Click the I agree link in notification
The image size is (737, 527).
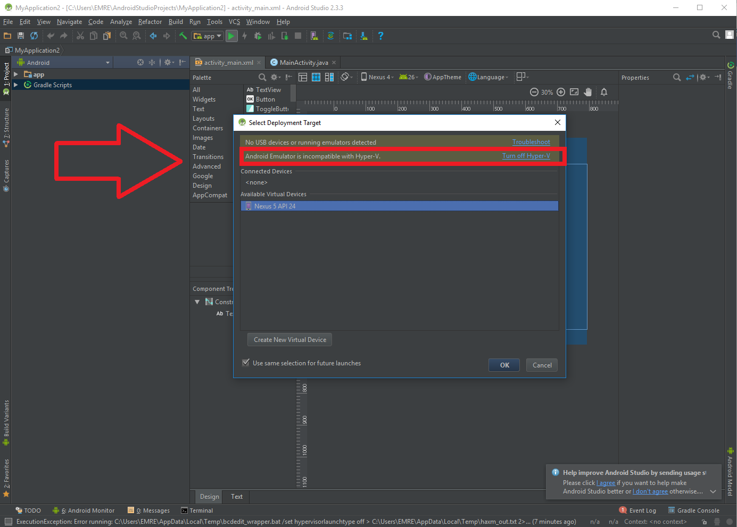click(x=606, y=483)
